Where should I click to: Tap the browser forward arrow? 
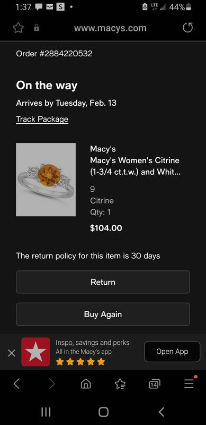click(x=52, y=384)
